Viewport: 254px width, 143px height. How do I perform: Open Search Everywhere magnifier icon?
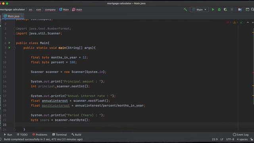tap(252, 10)
